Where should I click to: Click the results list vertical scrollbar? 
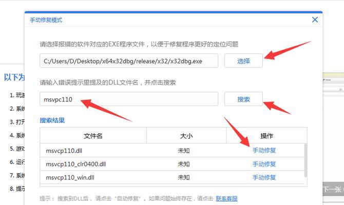[x=305, y=160]
